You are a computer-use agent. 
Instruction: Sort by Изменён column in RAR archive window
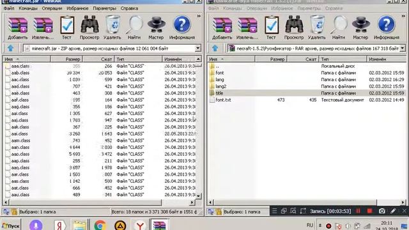[386, 59]
